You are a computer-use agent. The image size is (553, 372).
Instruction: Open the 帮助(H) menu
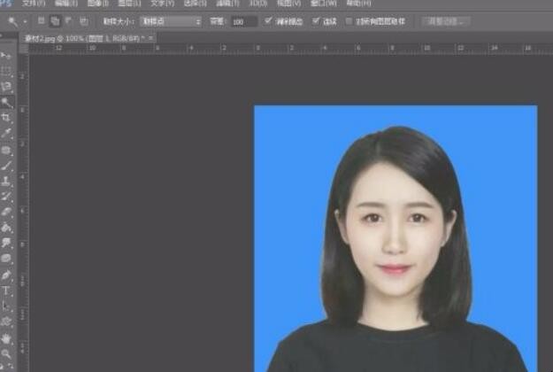click(x=358, y=4)
